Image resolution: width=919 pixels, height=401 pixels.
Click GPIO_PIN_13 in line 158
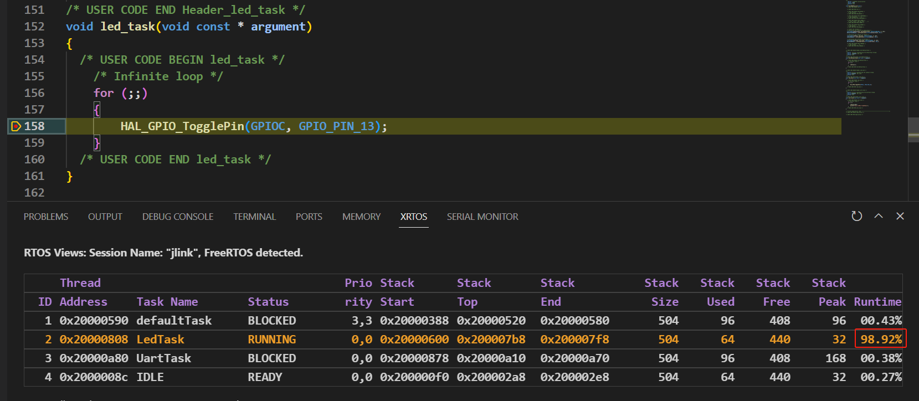(336, 126)
